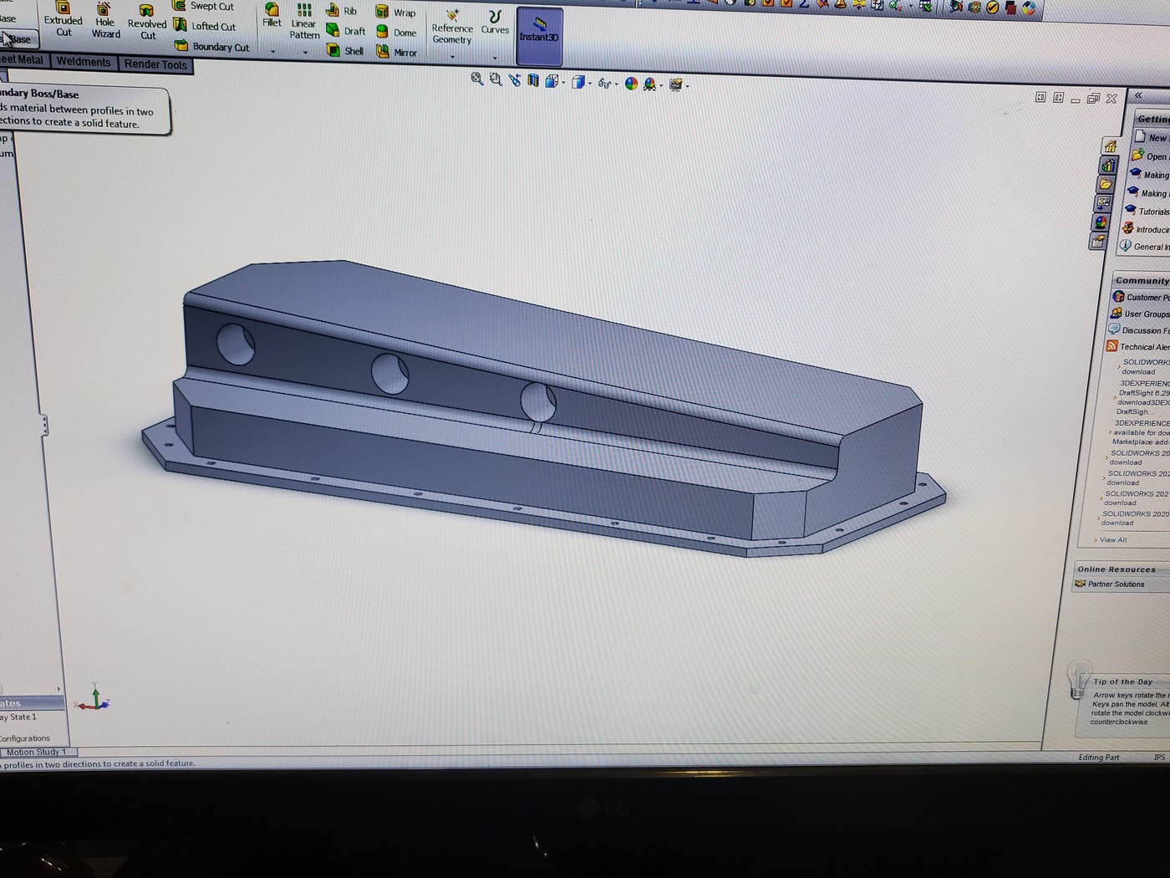Click the coordinate triad in viewport corner

point(93,697)
